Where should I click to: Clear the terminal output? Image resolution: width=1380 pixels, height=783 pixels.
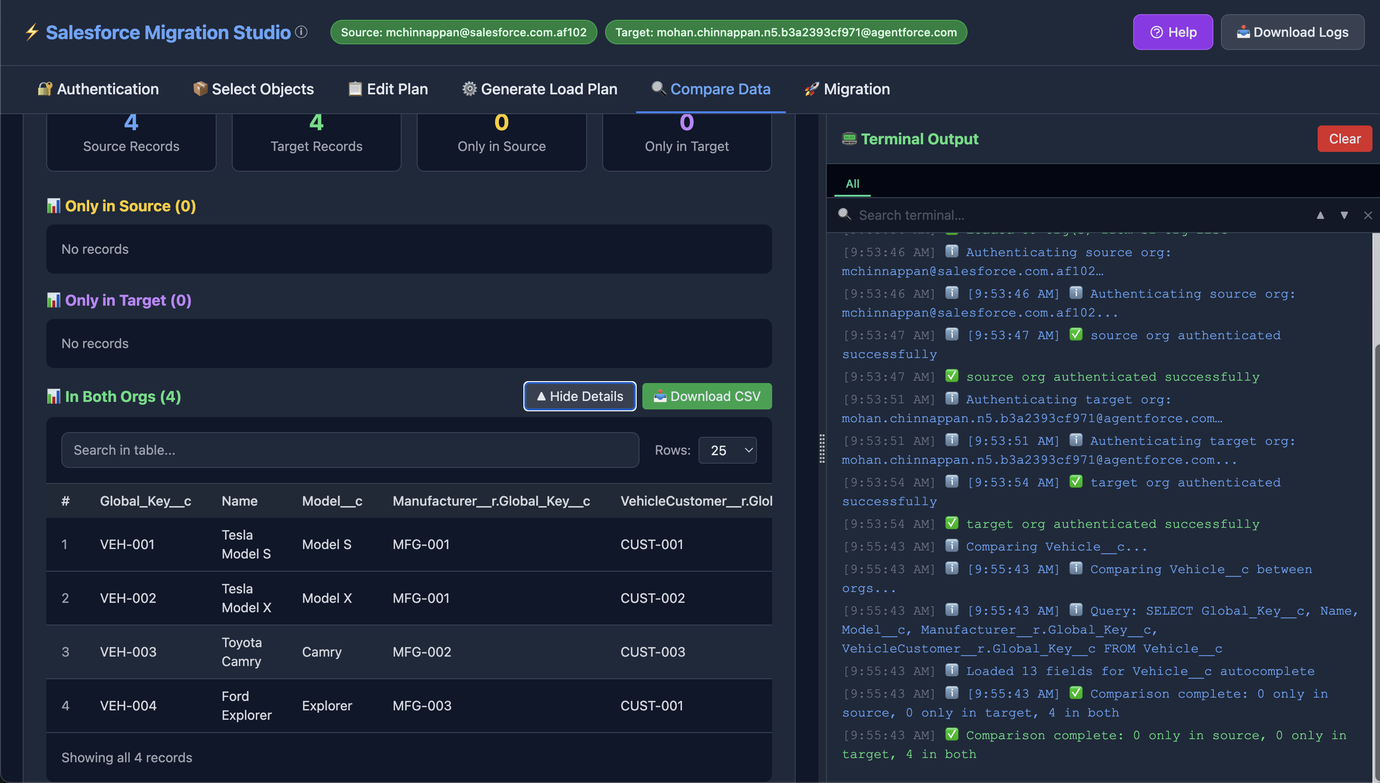pyautogui.click(x=1345, y=139)
